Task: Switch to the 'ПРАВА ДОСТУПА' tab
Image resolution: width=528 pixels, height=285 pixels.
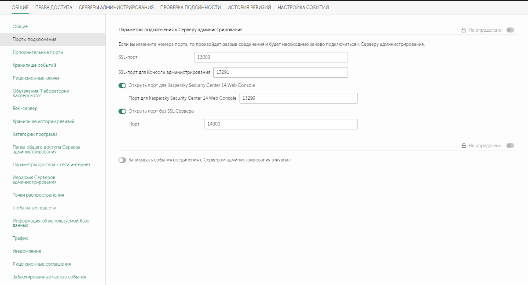Action: (53, 7)
